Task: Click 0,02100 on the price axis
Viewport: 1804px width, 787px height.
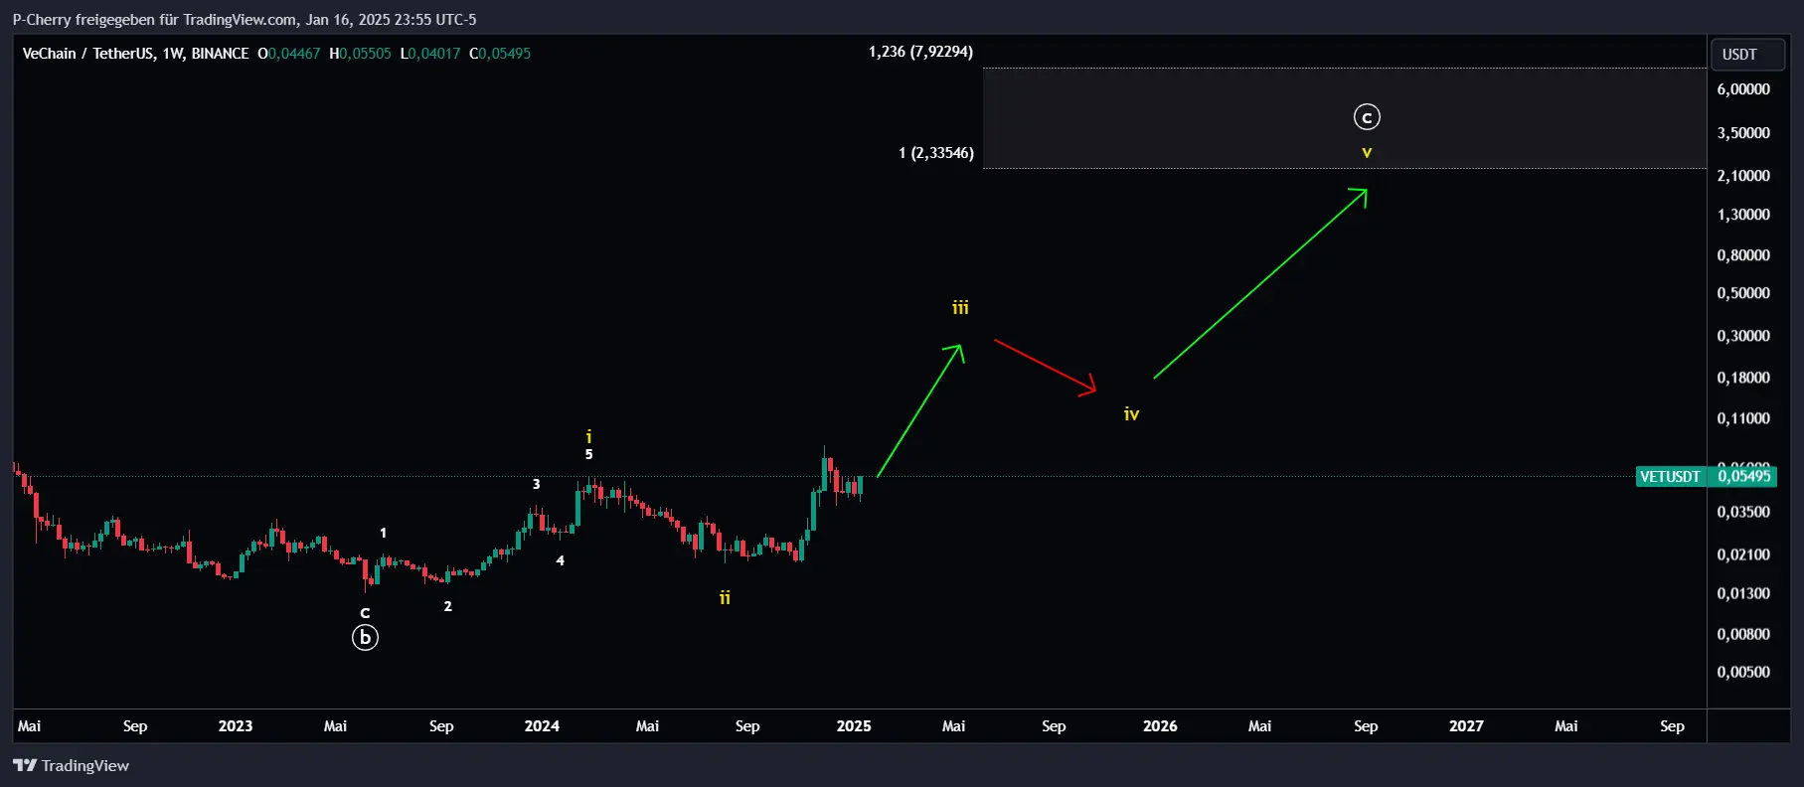Action: [x=1743, y=554]
